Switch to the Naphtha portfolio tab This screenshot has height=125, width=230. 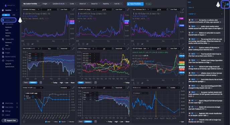tap(106, 4)
